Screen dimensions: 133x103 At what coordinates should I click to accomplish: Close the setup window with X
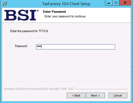pos(125,3)
